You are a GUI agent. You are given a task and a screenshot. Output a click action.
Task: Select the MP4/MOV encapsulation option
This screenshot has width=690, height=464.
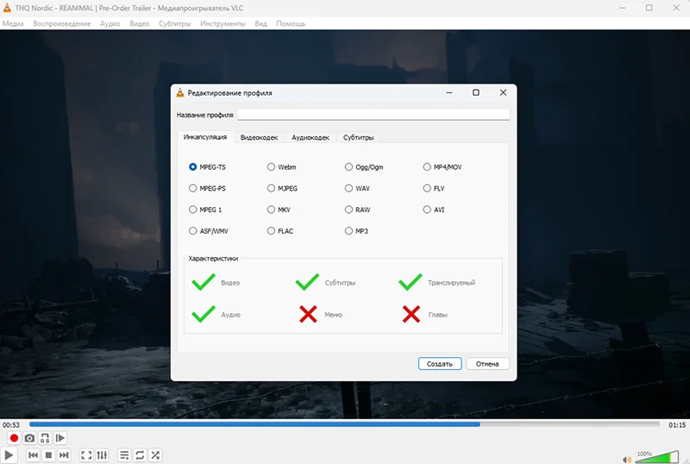pos(428,166)
